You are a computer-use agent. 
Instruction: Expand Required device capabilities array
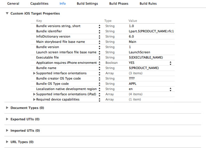click(x=34, y=99)
